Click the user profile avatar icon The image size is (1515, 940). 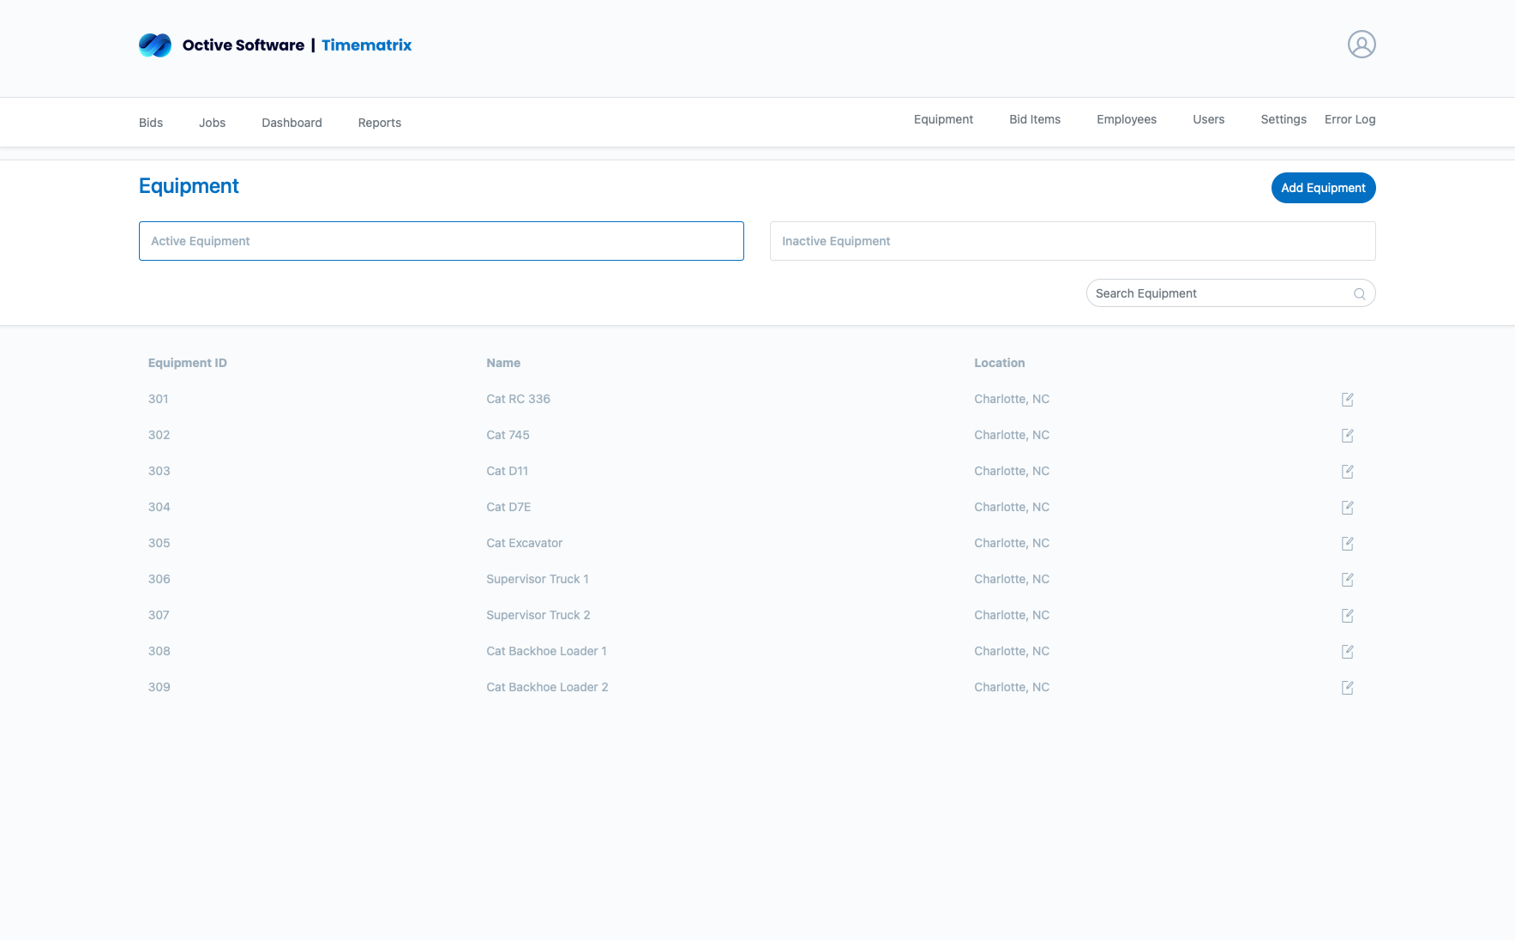click(x=1362, y=45)
